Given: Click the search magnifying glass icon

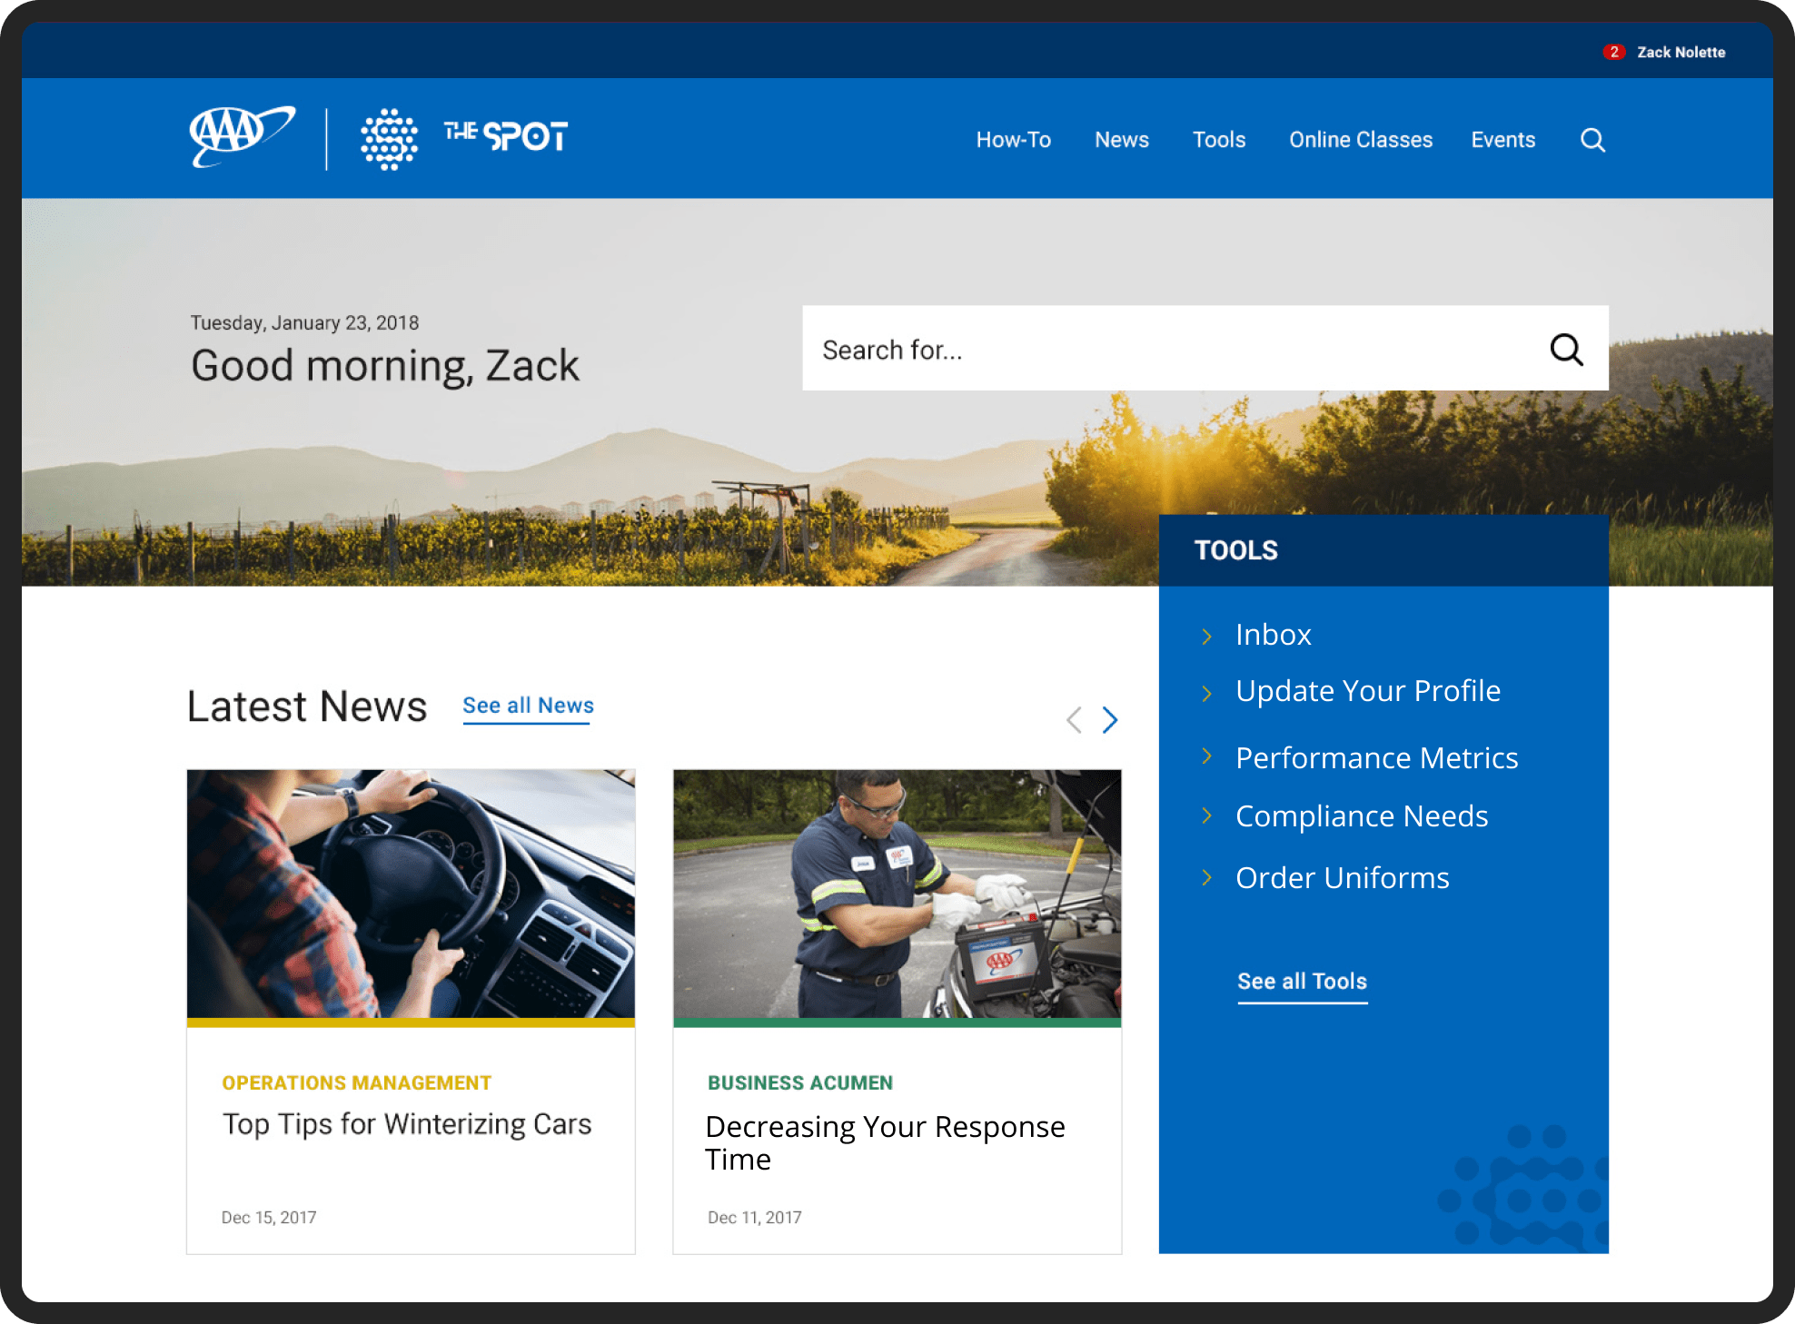Looking at the screenshot, I should pos(1593,139).
